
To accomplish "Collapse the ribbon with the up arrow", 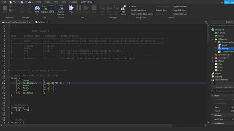I will point(222,2).
